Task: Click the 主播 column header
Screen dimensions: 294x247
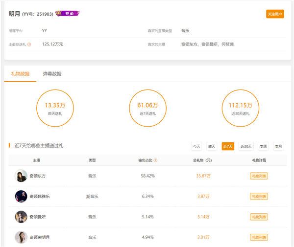Action: [x=37, y=160]
